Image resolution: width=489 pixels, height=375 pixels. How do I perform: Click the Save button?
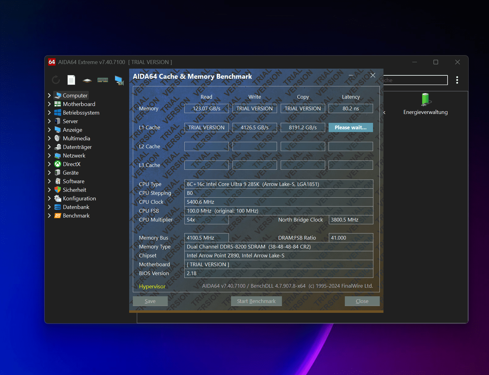(x=150, y=301)
